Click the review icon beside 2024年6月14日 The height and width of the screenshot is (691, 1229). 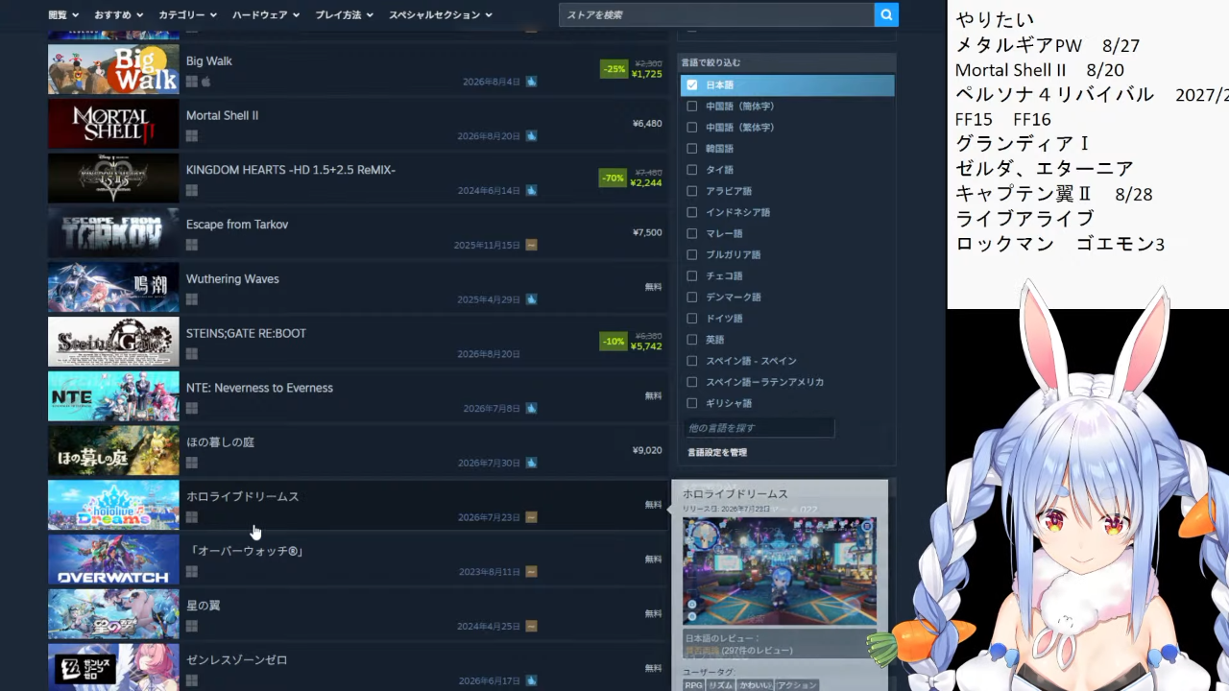point(531,191)
